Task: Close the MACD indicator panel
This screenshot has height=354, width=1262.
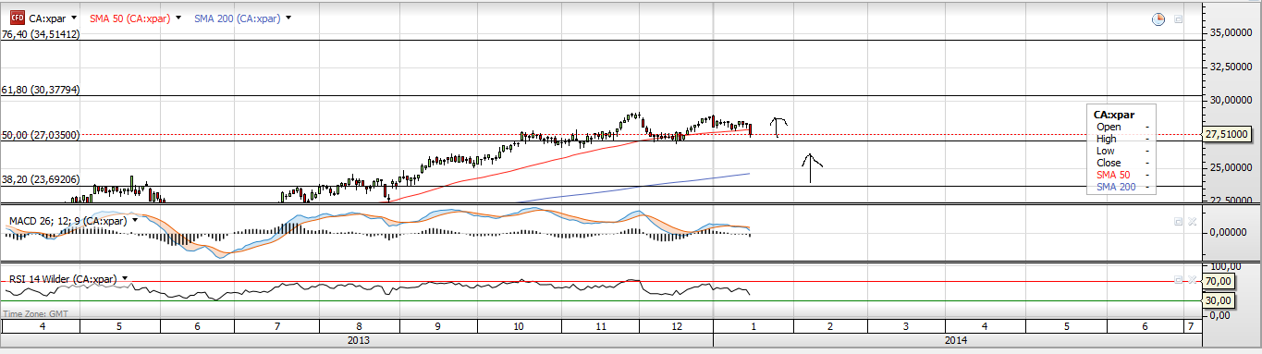Action: (1192, 222)
